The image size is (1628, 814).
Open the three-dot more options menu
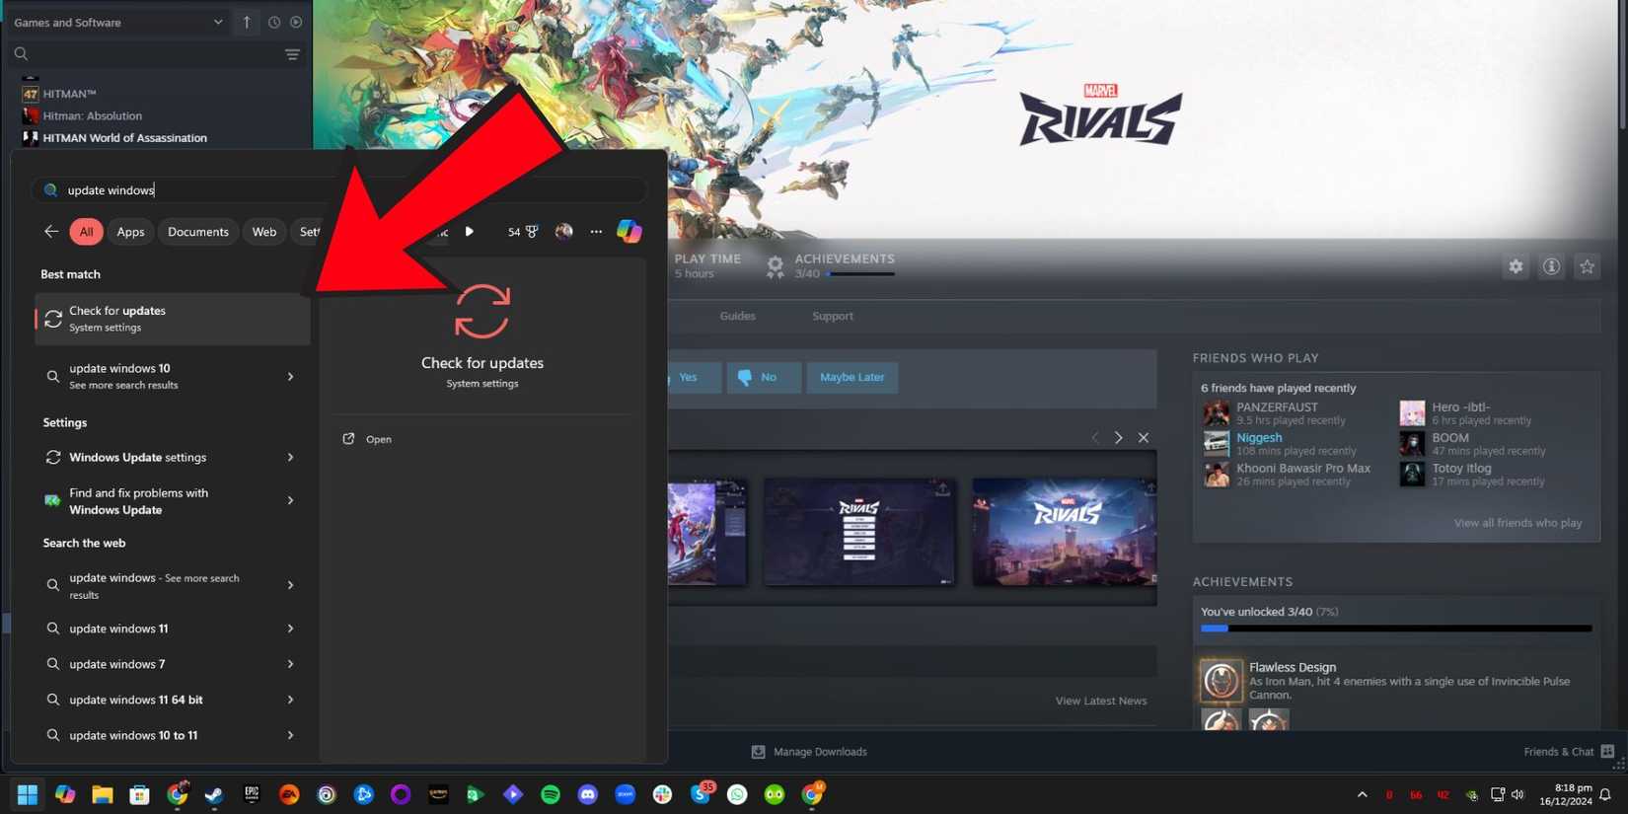point(596,231)
